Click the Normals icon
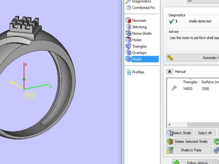219x164 pixels. (129, 20)
